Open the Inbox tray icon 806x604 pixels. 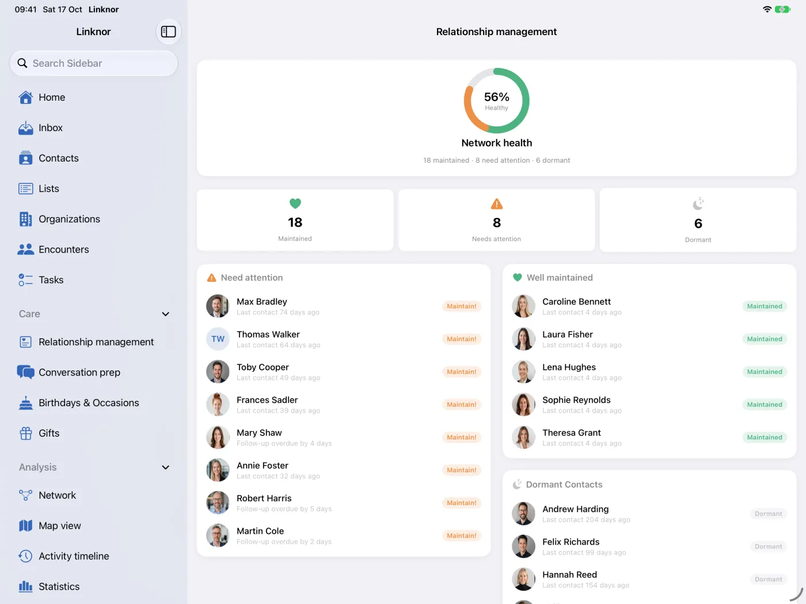tap(26, 128)
